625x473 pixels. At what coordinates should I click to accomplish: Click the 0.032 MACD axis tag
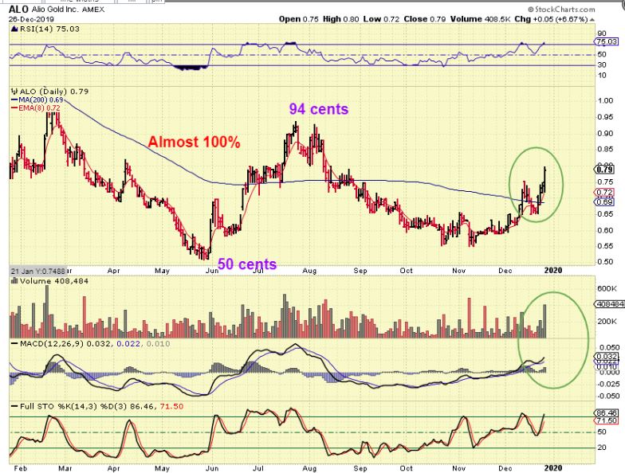point(607,356)
